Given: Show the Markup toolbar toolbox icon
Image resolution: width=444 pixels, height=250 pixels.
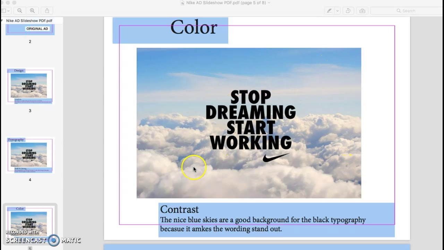Looking at the screenshot, I should pyautogui.click(x=362, y=11).
